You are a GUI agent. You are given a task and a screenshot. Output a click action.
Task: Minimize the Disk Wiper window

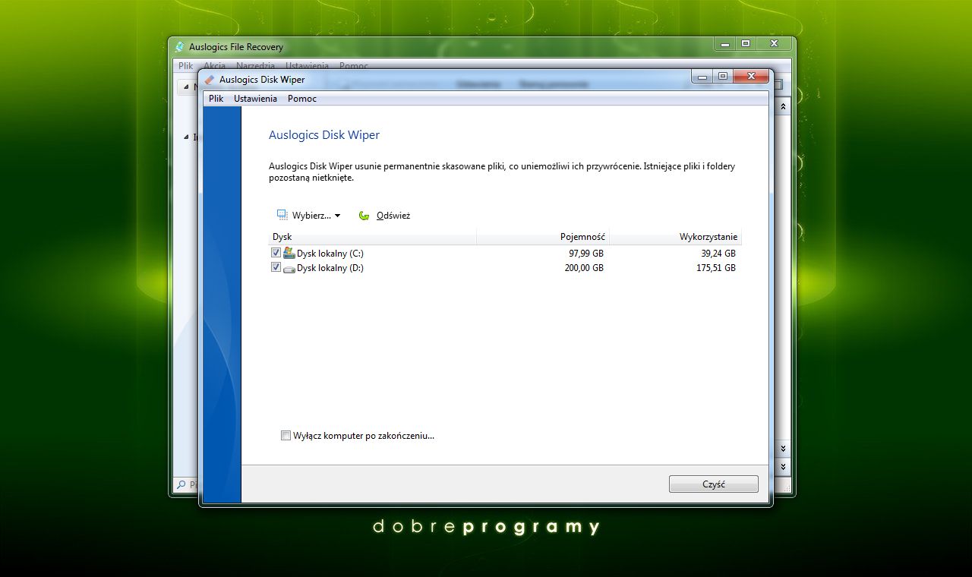coord(702,77)
